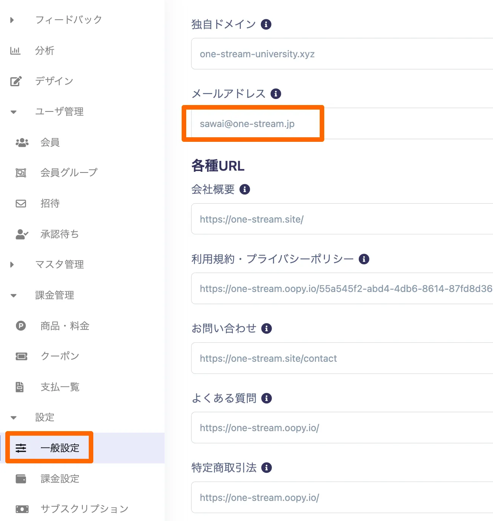The height and width of the screenshot is (521, 493).
Task: Click the クーポン ticket icon
Action: click(x=21, y=356)
